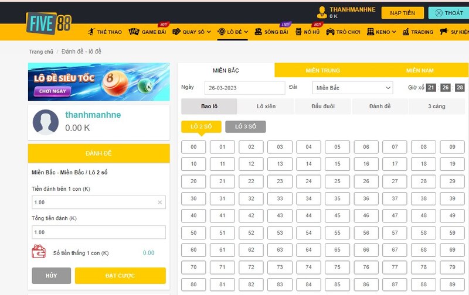Switch to the Miền Trung tab
The width and height of the screenshot is (469, 295).
point(322,70)
